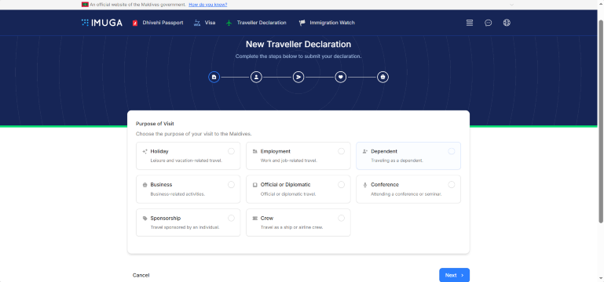Click the Sponsorship tag icon
Viewport: 604px width, 282px height.
point(145,219)
